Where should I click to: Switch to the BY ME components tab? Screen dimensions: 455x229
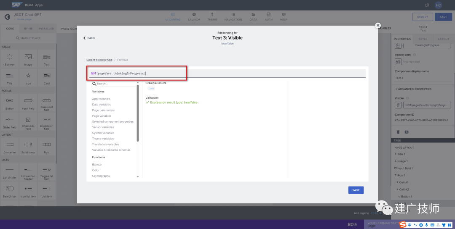coord(28,29)
